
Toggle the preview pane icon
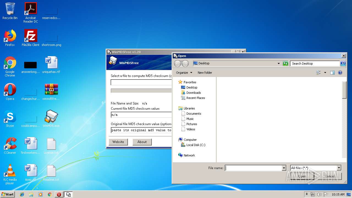332,73
